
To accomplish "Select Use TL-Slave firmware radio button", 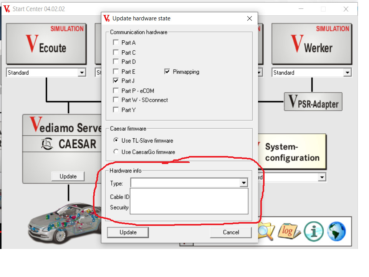I will 116,141.
